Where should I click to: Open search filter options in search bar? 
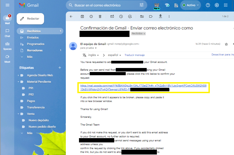pyautogui.click(x=142, y=5)
